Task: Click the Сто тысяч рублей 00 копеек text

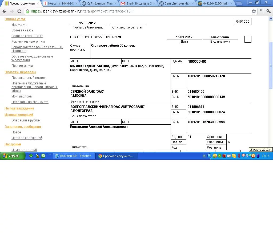Action: [x=113, y=45]
